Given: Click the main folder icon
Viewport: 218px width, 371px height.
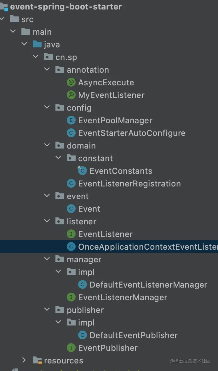Looking at the screenshot, I should tap(26, 32).
